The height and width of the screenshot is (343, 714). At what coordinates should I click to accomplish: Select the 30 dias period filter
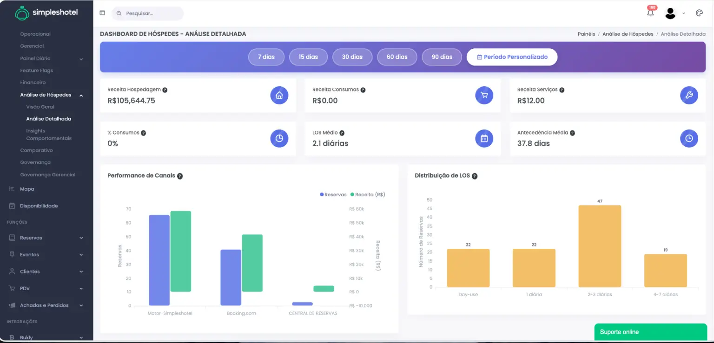[352, 57]
